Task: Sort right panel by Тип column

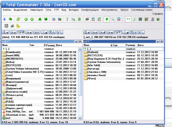Action: [118, 45]
